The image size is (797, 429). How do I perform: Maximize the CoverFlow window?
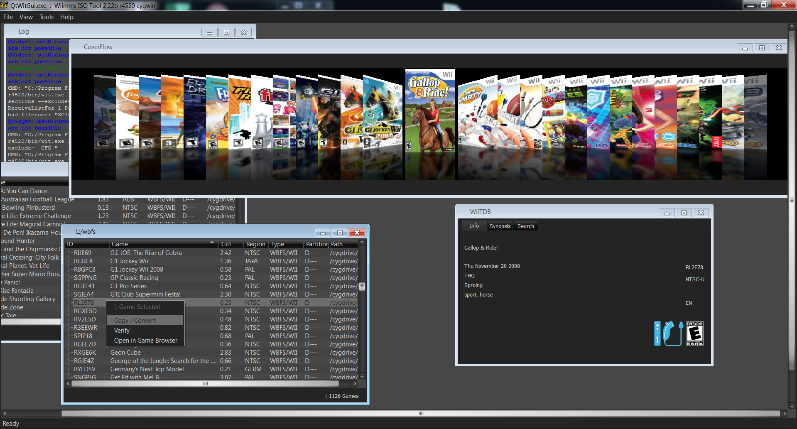(x=762, y=48)
